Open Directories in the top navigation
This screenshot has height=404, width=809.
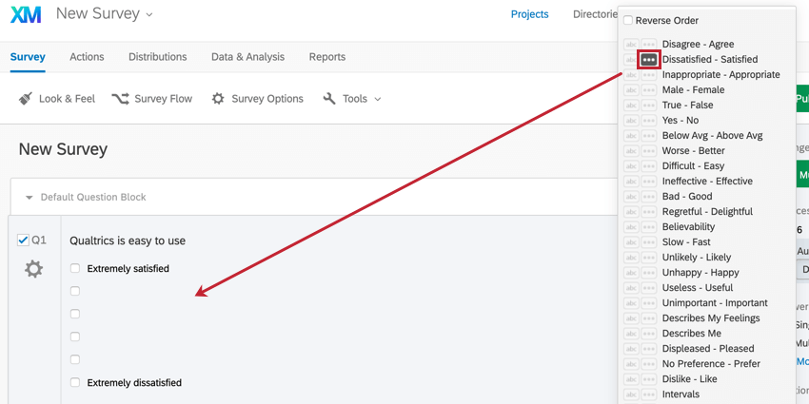click(595, 14)
